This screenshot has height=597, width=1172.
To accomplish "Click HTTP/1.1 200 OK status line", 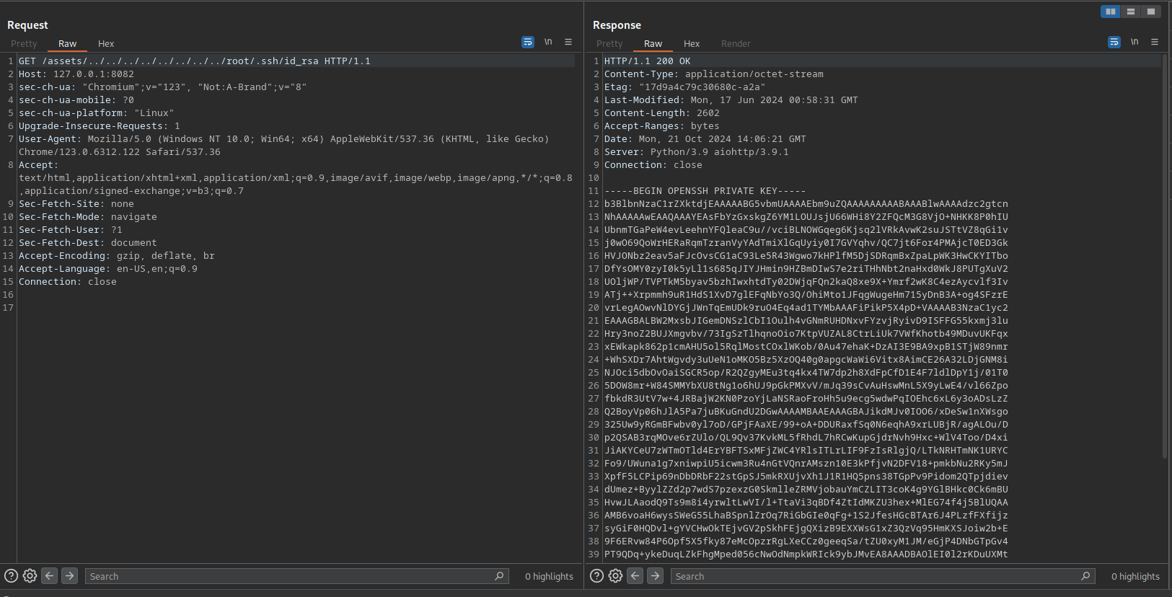I will point(648,61).
